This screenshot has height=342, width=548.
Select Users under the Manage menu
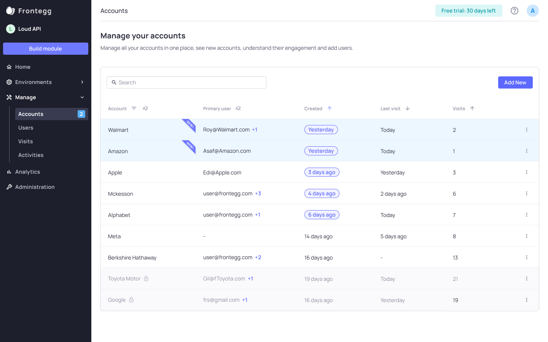pyautogui.click(x=25, y=128)
